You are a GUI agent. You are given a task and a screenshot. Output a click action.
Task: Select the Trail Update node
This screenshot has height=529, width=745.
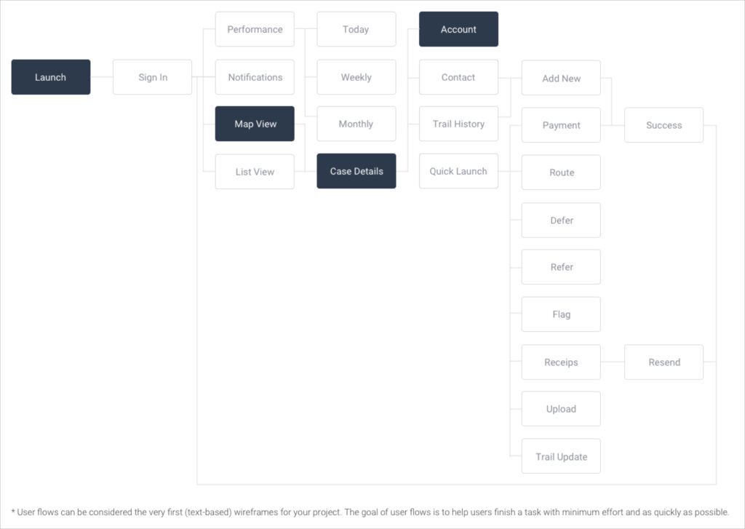(x=561, y=456)
